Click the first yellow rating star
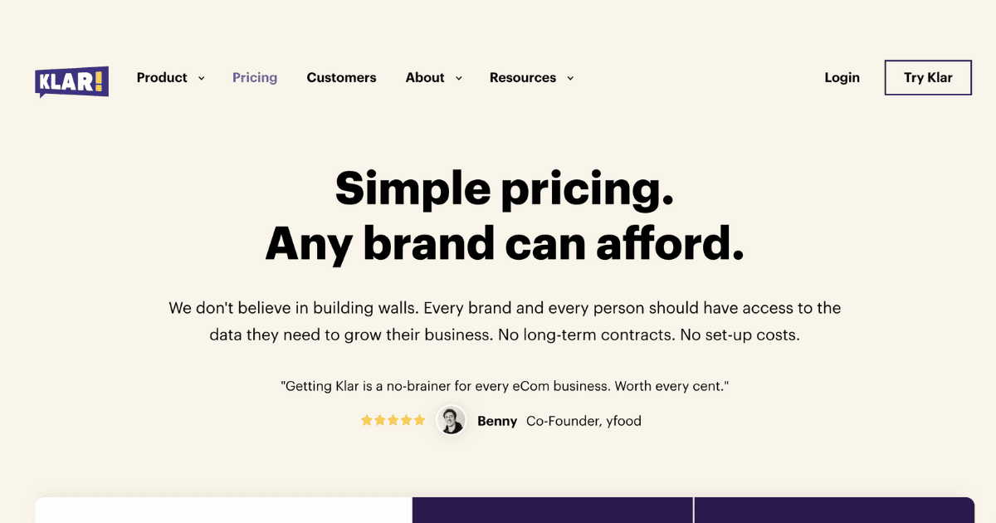 point(367,420)
